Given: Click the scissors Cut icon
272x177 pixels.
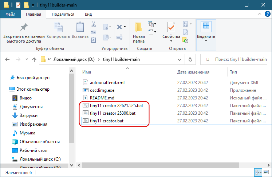Looking at the screenshot, I should tap(94, 24).
